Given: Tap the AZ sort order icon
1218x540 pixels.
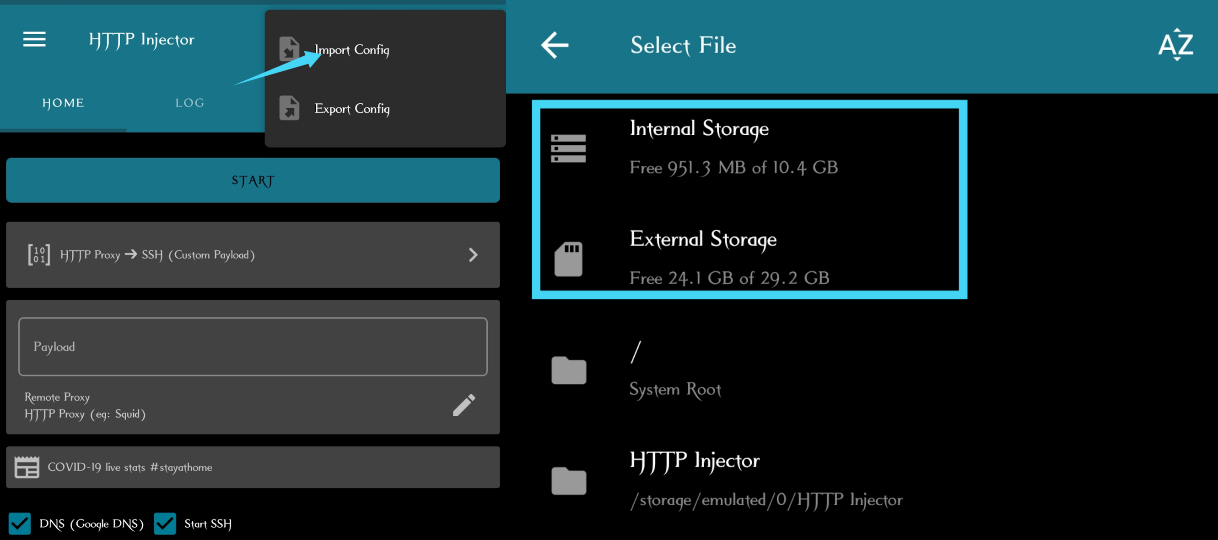Looking at the screenshot, I should pos(1175,45).
